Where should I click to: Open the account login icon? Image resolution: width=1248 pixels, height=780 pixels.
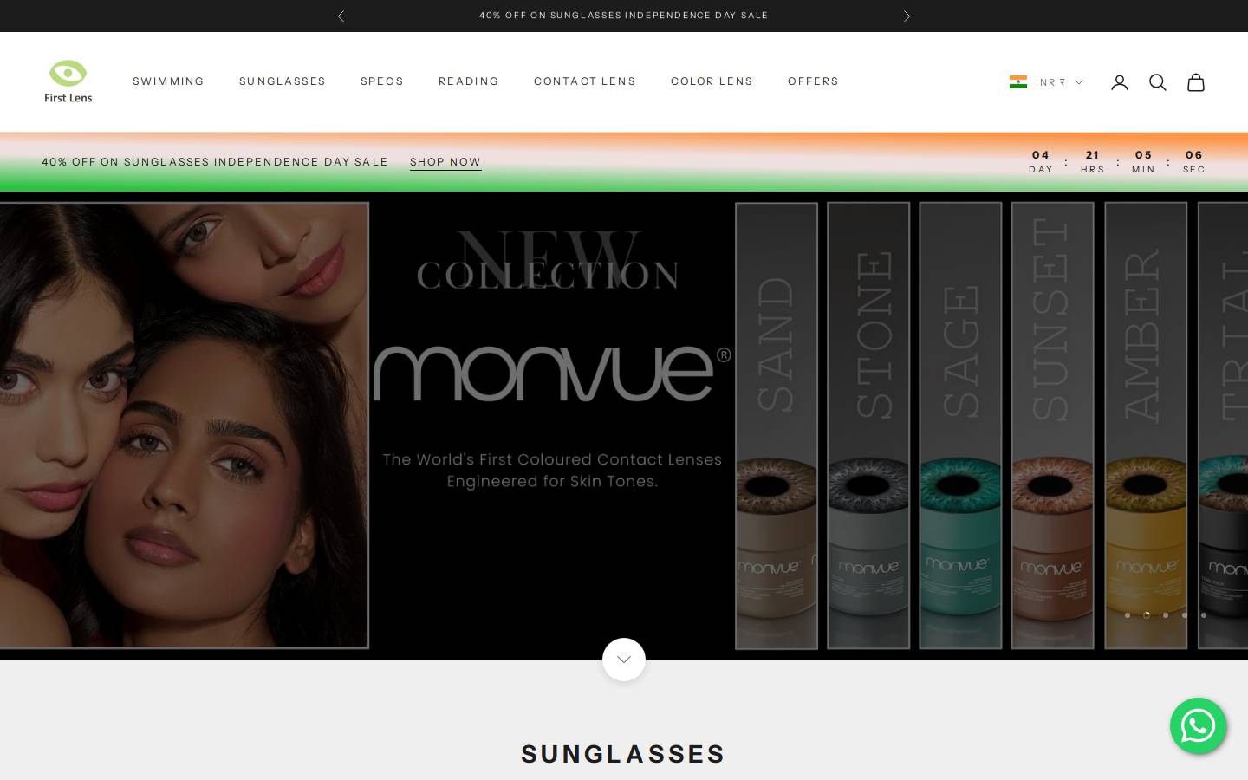coord(1120,82)
